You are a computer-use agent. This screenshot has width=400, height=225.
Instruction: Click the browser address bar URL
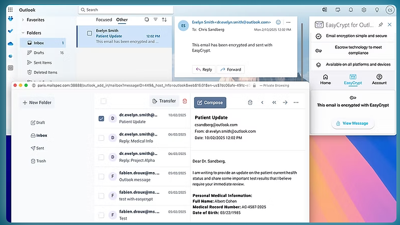(144, 85)
